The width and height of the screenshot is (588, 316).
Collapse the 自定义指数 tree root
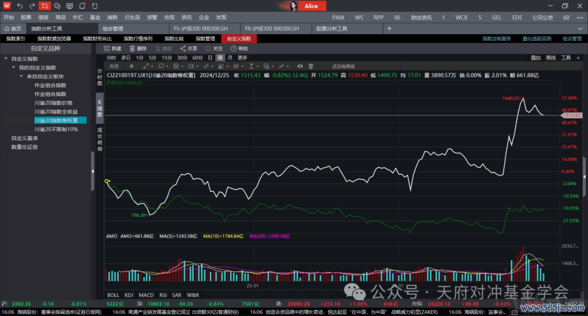(6, 58)
